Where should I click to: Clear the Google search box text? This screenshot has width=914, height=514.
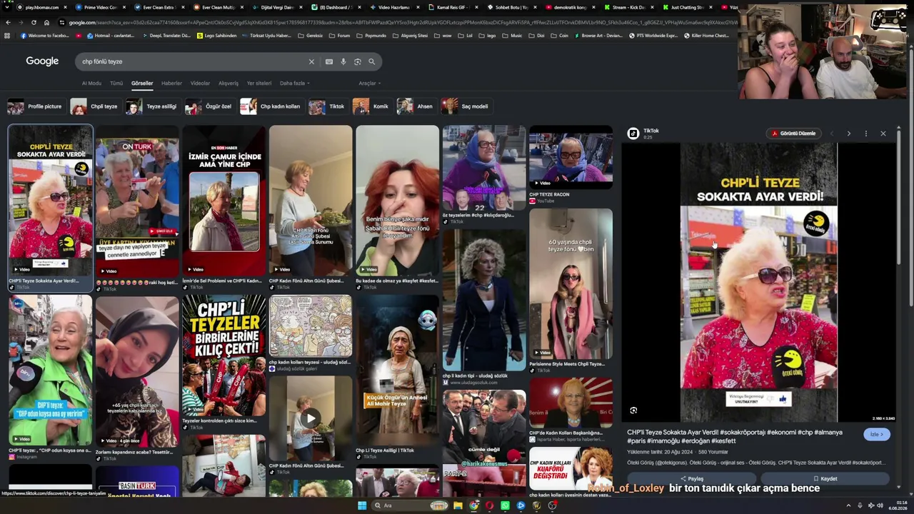311,61
